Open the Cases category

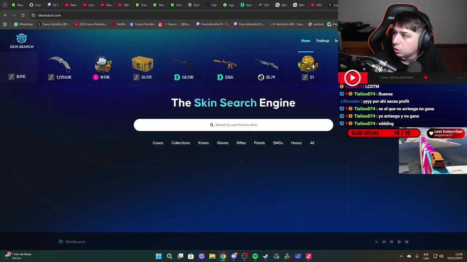pos(158,143)
